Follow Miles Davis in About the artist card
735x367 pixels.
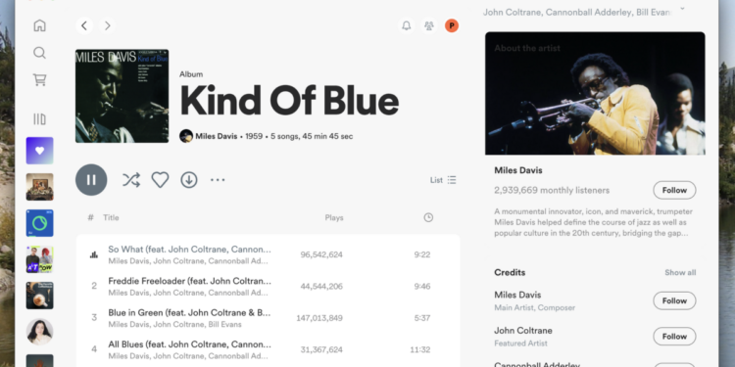[674, 190]
